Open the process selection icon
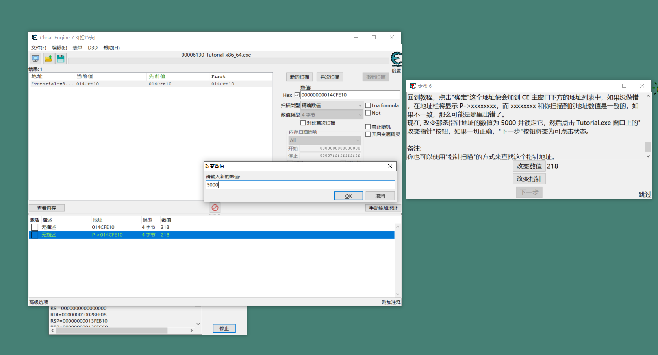This screenshot has width=658, height=355. tap(35, 58)
